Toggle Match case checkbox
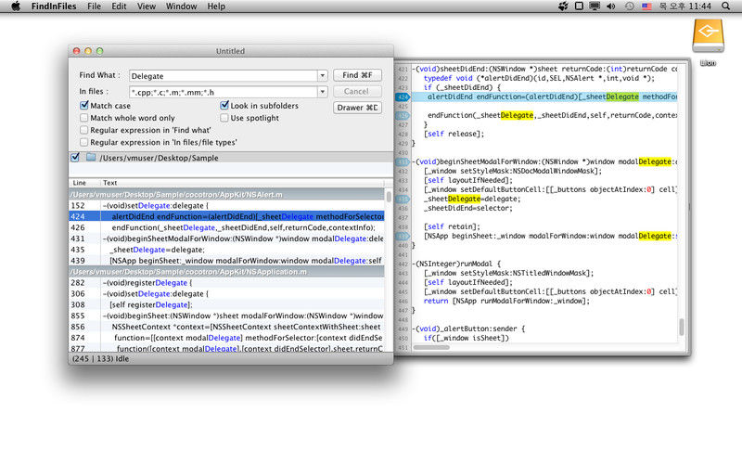Viewport: 742px width, 464px height. click(84, 105)
